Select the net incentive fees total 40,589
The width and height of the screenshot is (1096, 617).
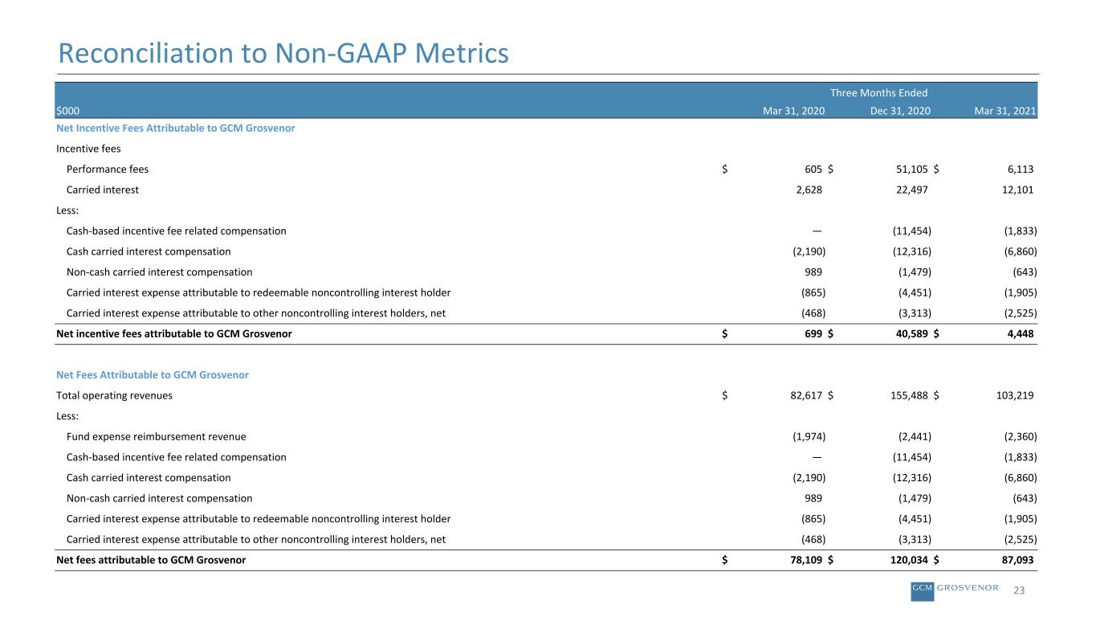(913, 333)
